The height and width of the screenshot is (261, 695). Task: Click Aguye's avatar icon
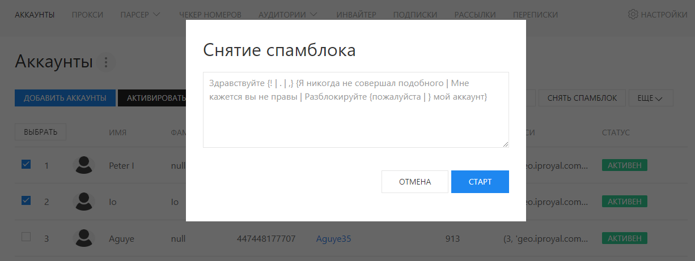(x=84, y=238)
